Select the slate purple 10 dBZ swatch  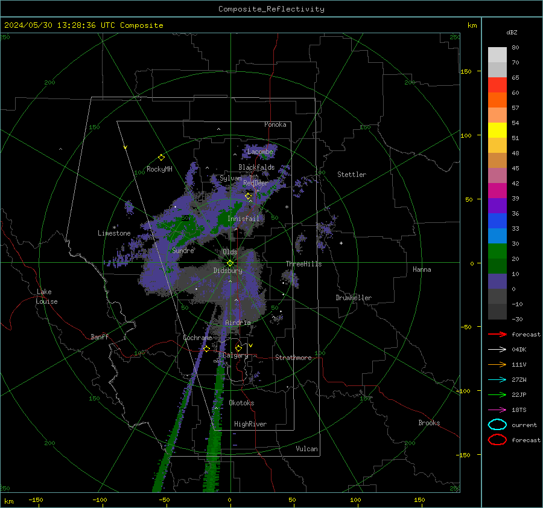[497, 281]
